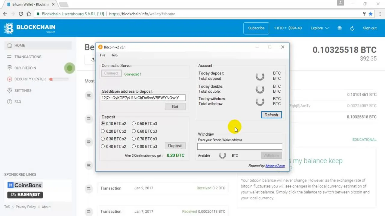The width and height of the screenshot is (385, 216).
Task: Click the 0.10325518 BTC balance
Action: (345, 50)
